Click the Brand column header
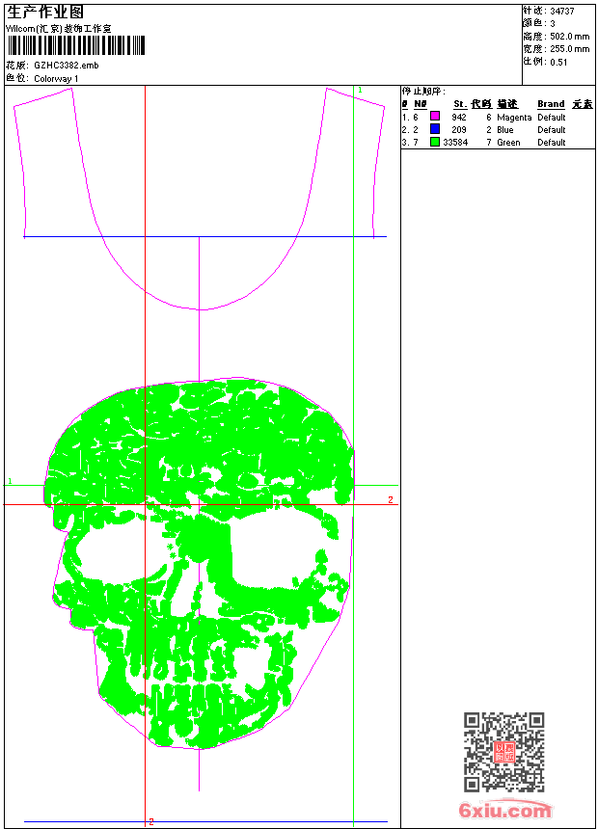Viewport: 598px width, 829px height. click(x=551, y=104)
